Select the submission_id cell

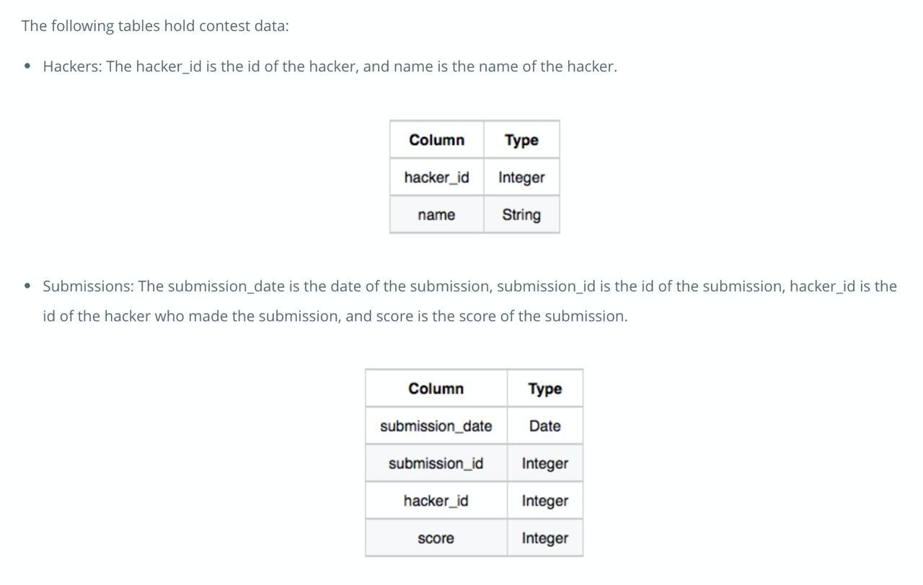tap(436, 464)
